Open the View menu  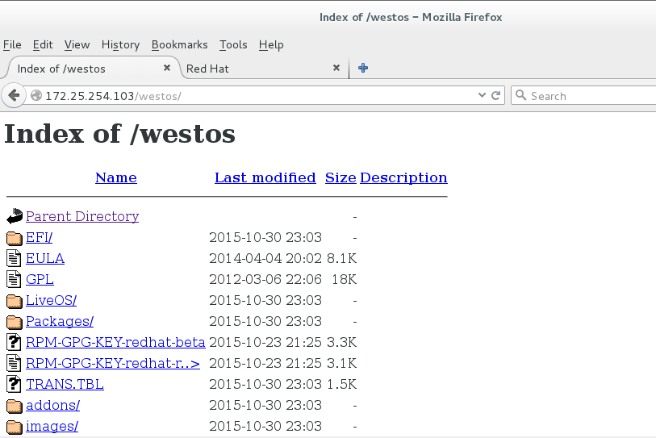tap(77, 44)
